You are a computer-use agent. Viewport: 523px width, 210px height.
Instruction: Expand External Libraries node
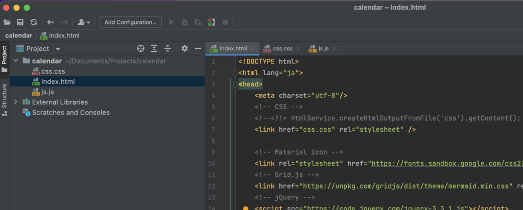tap(15, 102)
